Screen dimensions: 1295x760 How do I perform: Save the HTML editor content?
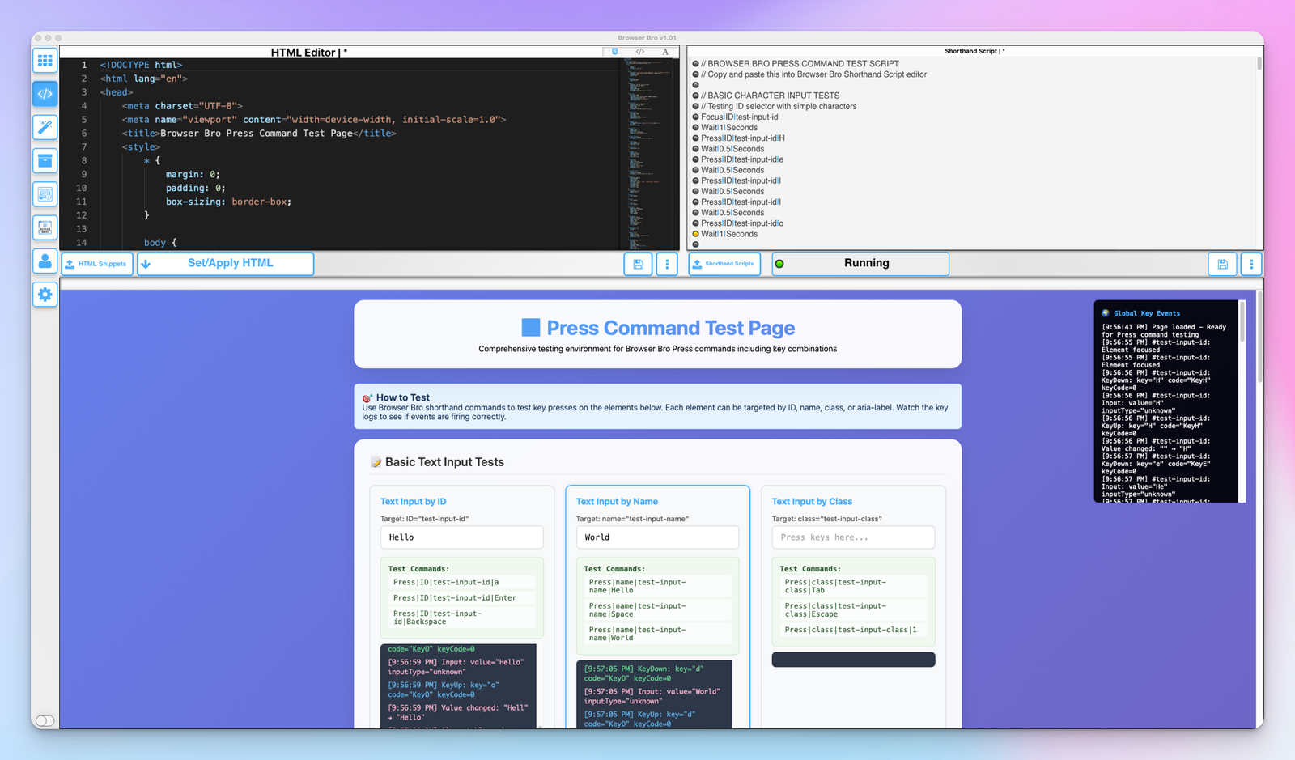(638, 264)
